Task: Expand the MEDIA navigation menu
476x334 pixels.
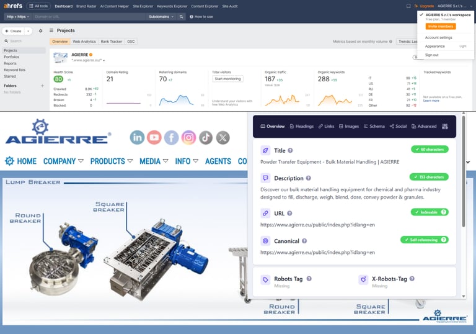Action: 154,161
